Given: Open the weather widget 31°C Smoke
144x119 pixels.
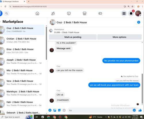Looking at the screenshot, I should tap(96, 117).
